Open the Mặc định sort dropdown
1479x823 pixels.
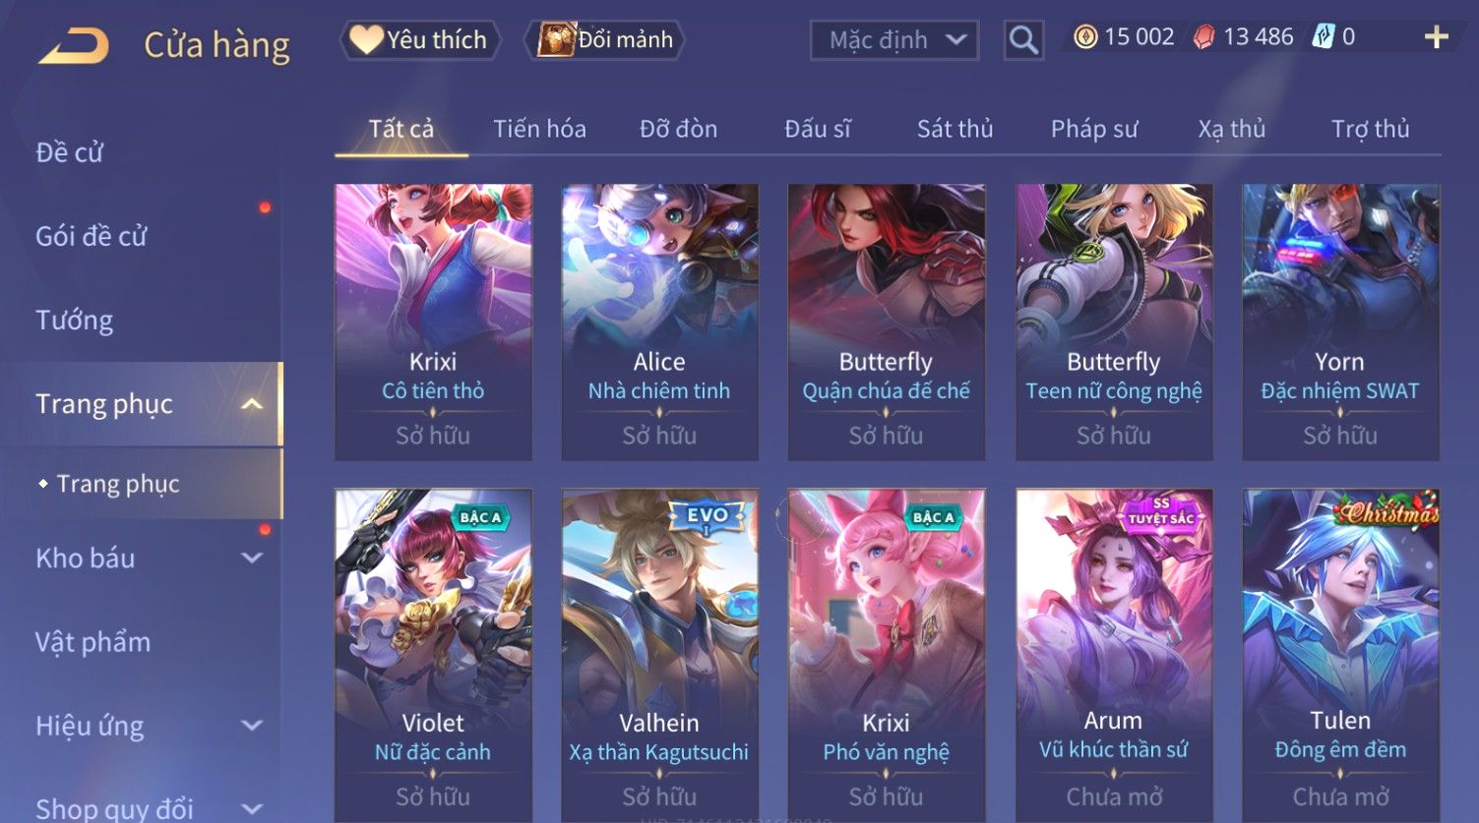coord(894,40)
